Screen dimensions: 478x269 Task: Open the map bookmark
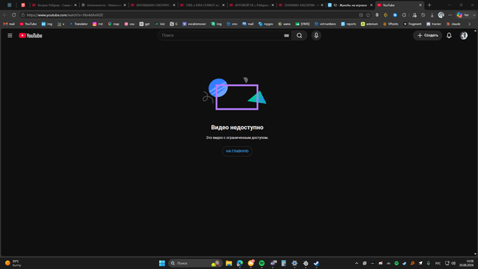(114, 24)
